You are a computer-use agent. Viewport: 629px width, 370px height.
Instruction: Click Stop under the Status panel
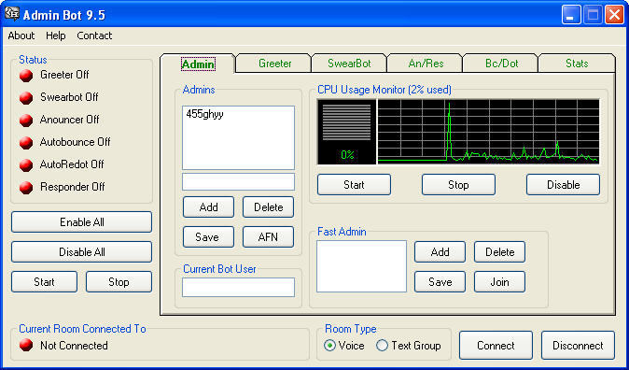(119, 281)
